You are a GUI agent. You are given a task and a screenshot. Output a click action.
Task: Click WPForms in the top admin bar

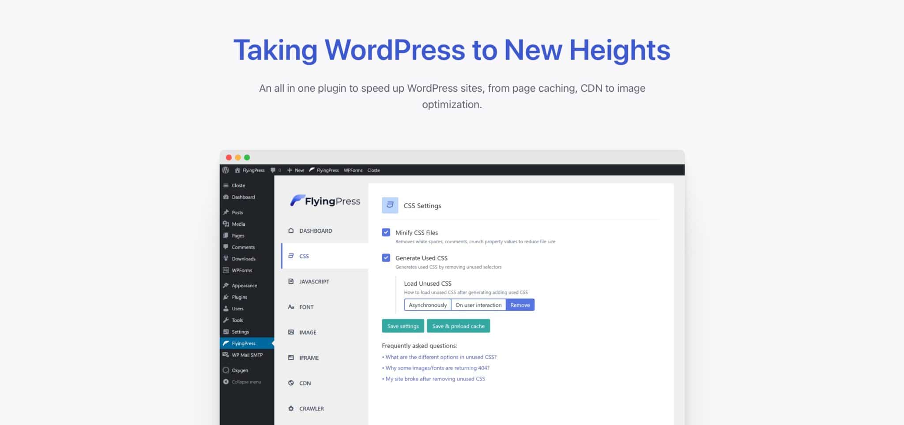(353, 170)
